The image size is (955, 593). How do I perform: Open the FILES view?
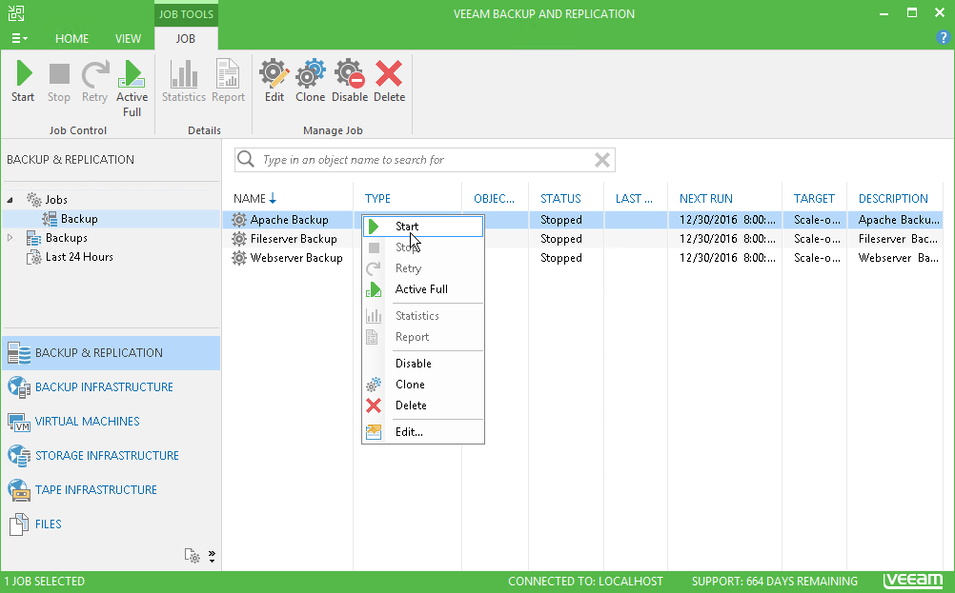pyautogui.click(x=112, y=524)
